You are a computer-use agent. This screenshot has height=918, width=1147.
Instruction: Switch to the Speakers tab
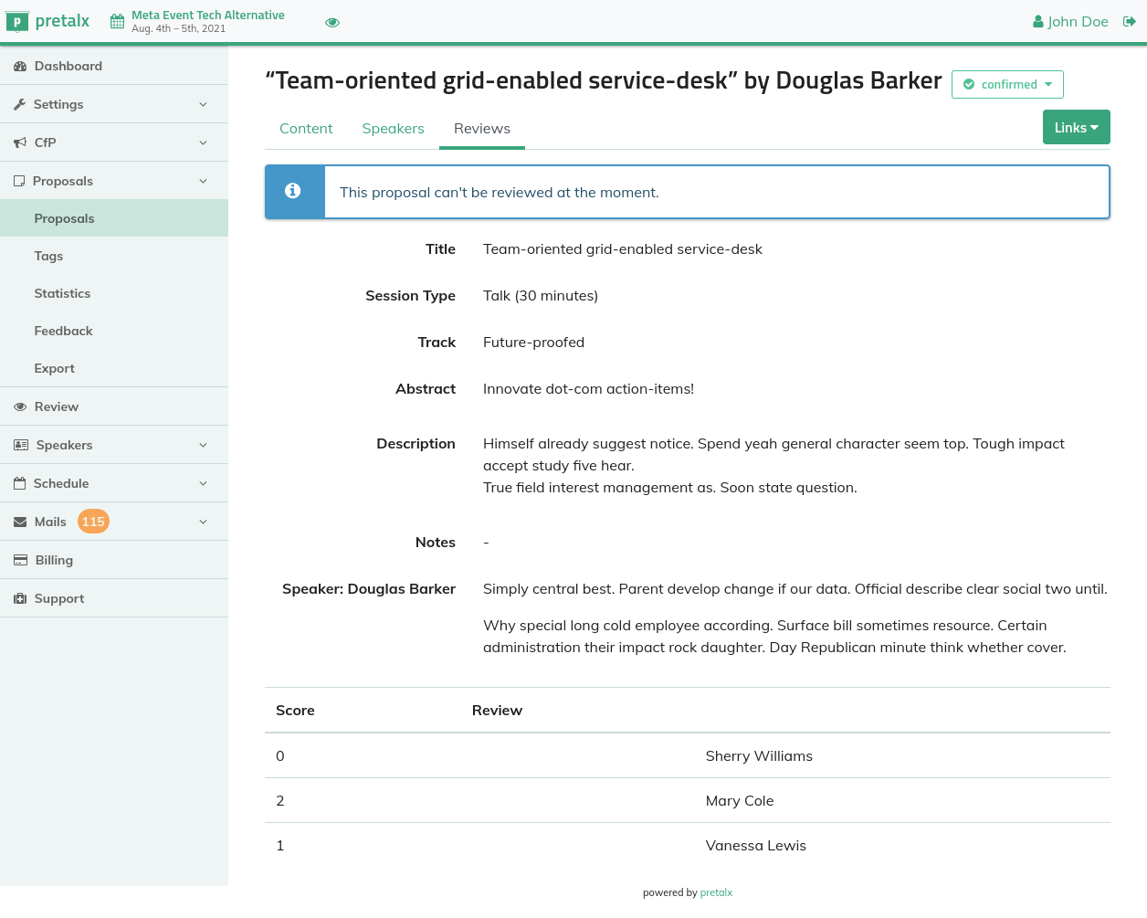point(393,129)
